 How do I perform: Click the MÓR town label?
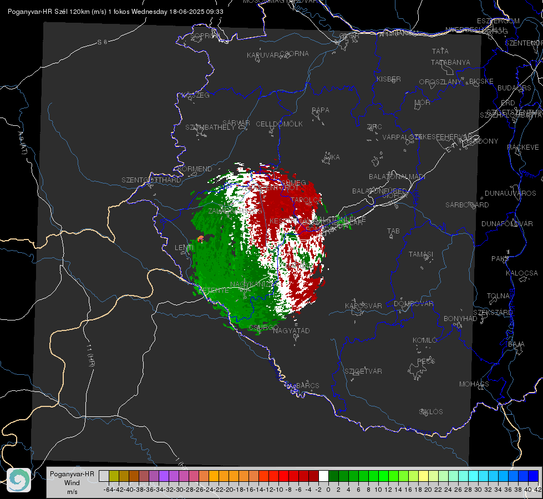point(423,102)
